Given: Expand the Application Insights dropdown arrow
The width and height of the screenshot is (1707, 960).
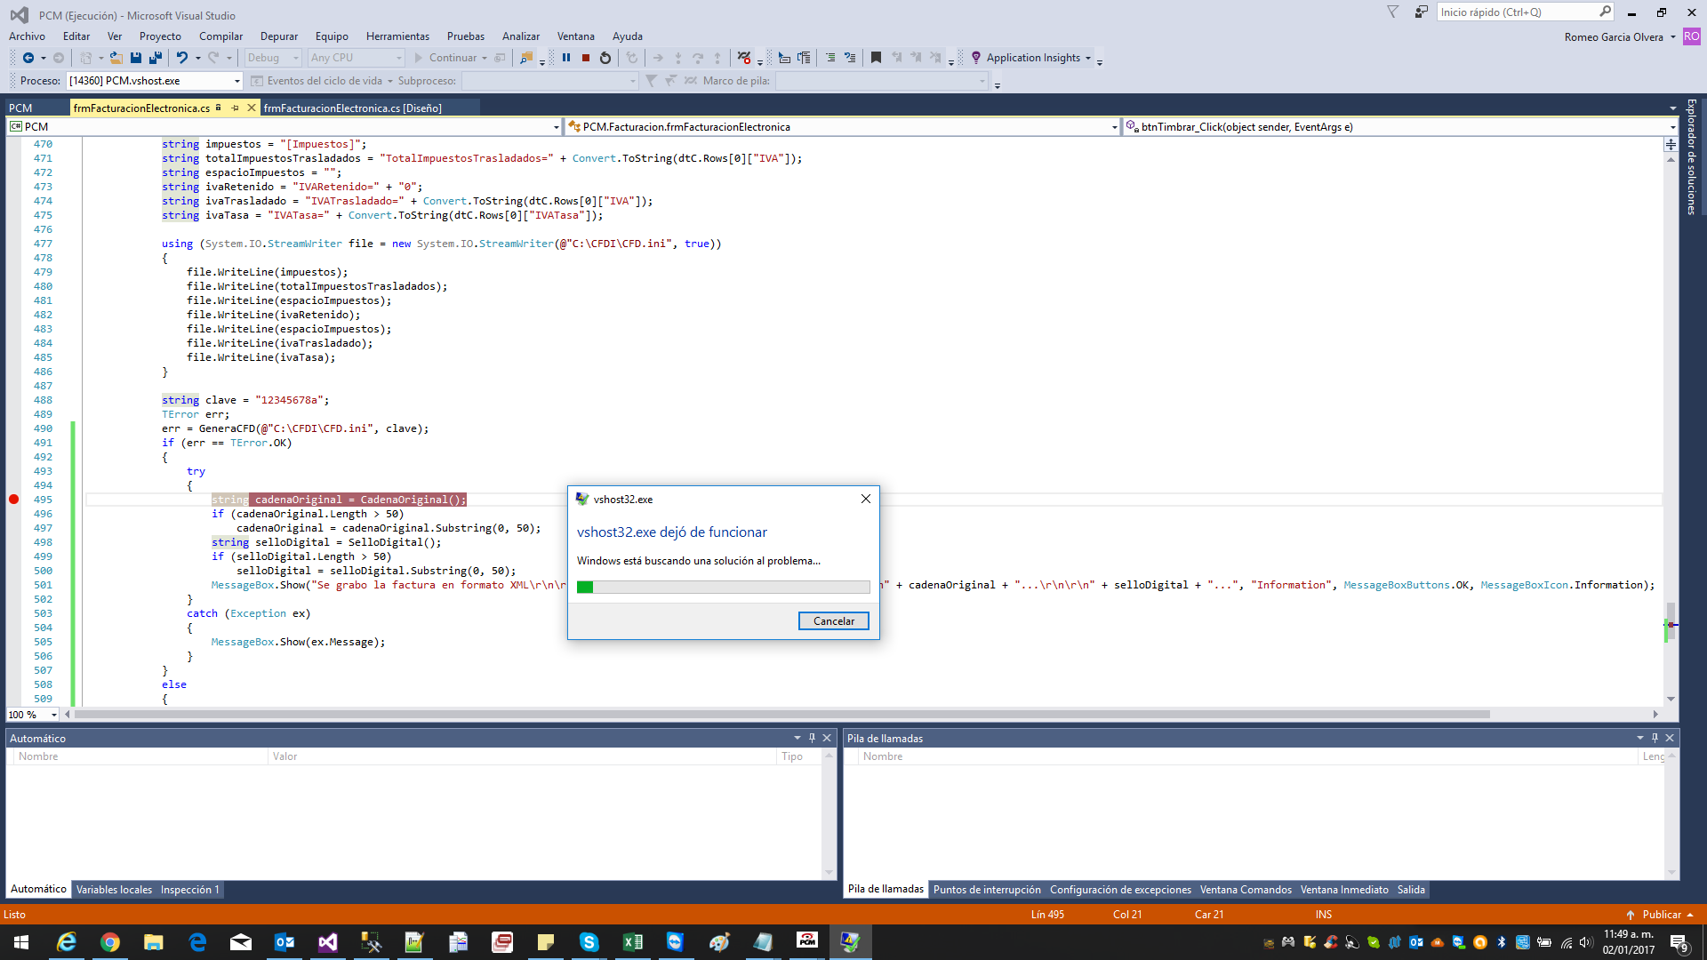Looking at the screenshot, I should 1087,58.
